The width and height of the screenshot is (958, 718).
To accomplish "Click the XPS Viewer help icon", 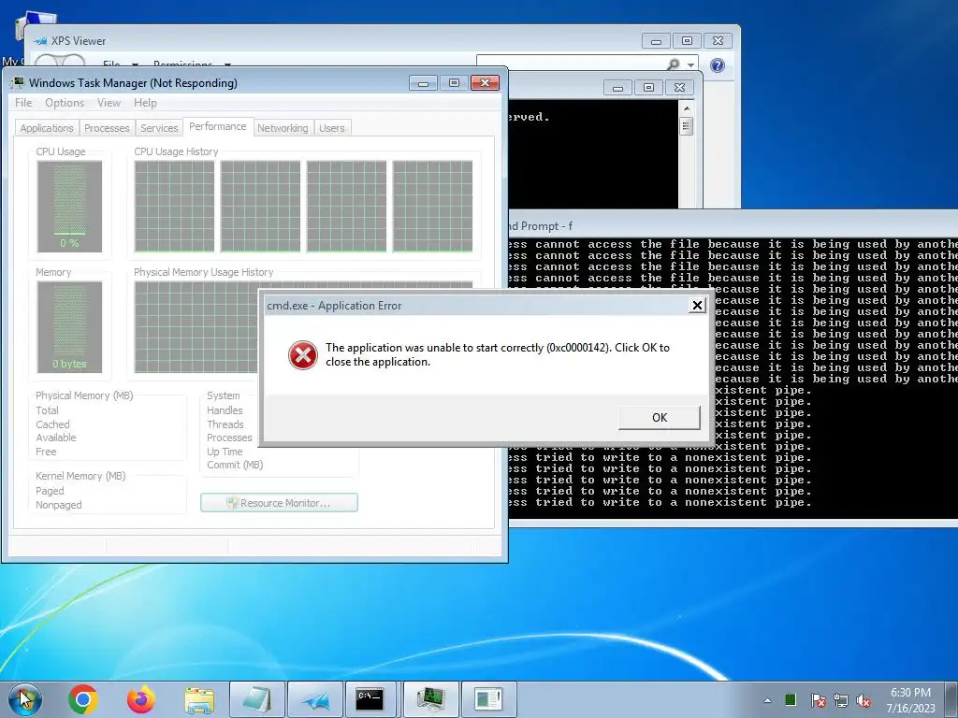I will coord(718,65).
